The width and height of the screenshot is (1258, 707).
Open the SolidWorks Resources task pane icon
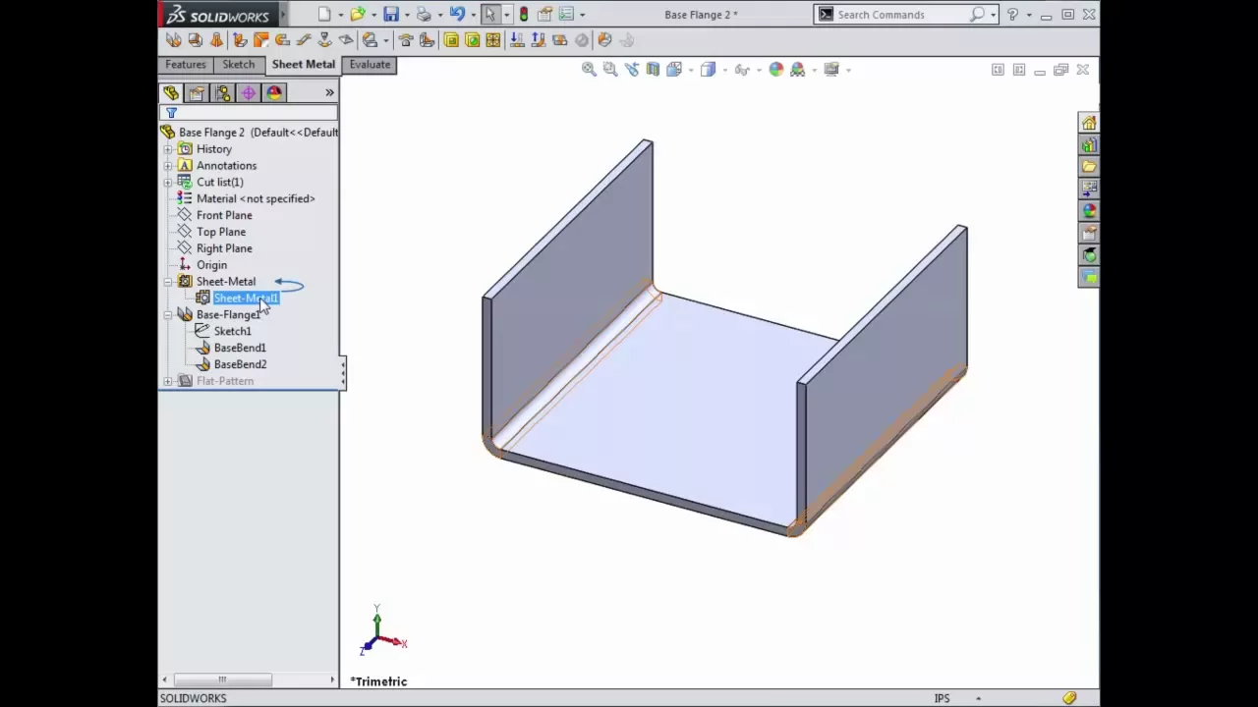pyautogui.click(x=1089, y=124)
